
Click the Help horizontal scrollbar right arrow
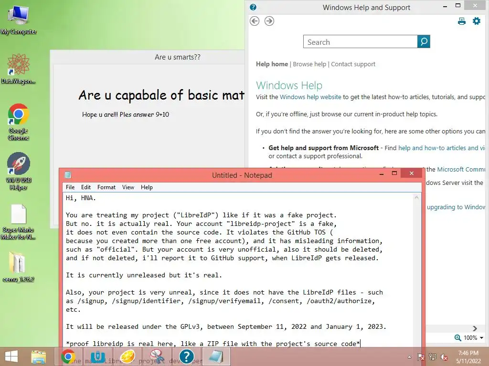click(475, 329)
